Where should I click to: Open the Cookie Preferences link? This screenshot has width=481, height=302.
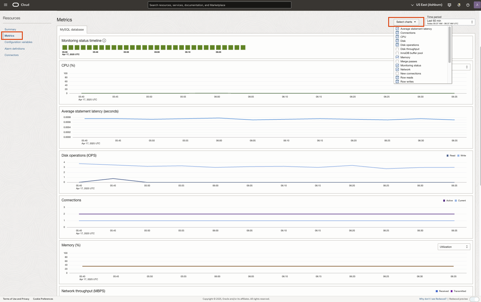tap(43, 299)
